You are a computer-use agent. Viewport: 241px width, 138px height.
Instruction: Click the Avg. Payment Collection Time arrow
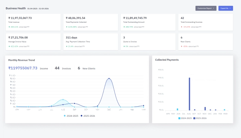[x=66, y=46]
